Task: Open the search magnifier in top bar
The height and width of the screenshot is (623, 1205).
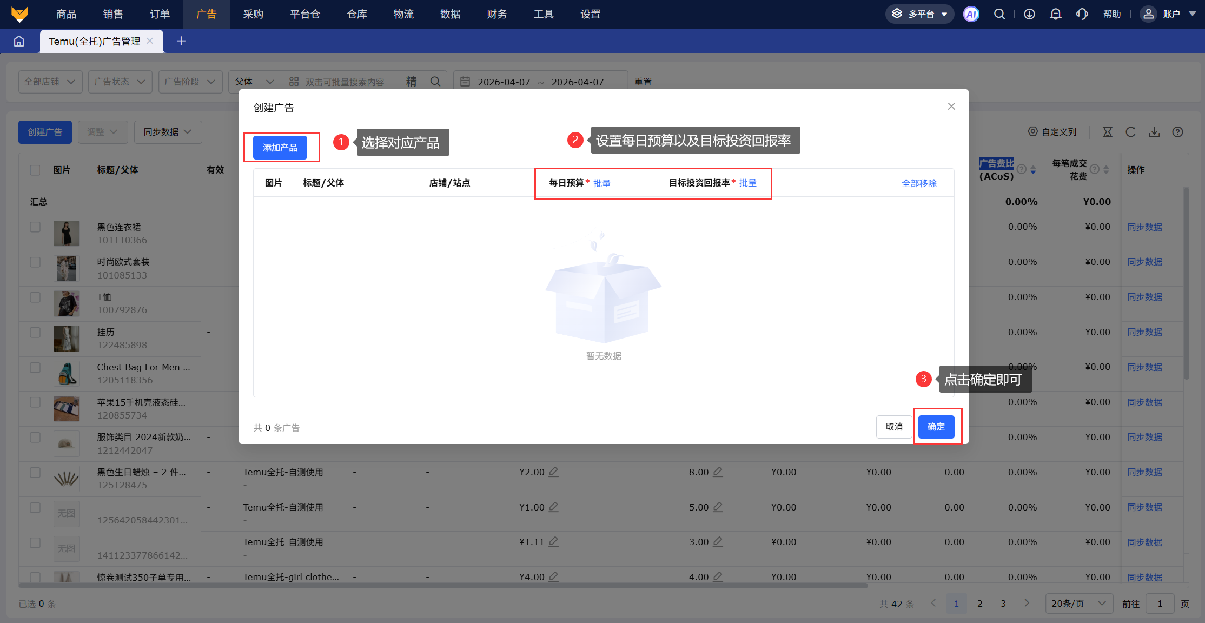Action: [999, 14]
